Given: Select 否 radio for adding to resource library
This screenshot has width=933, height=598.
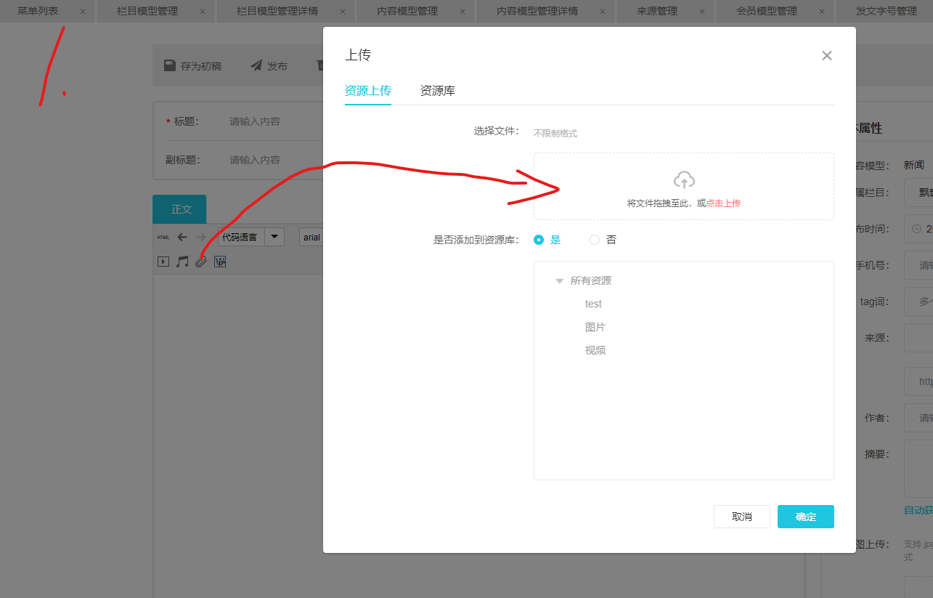Looking at the screenshot, I should click(x=595, y=240).
